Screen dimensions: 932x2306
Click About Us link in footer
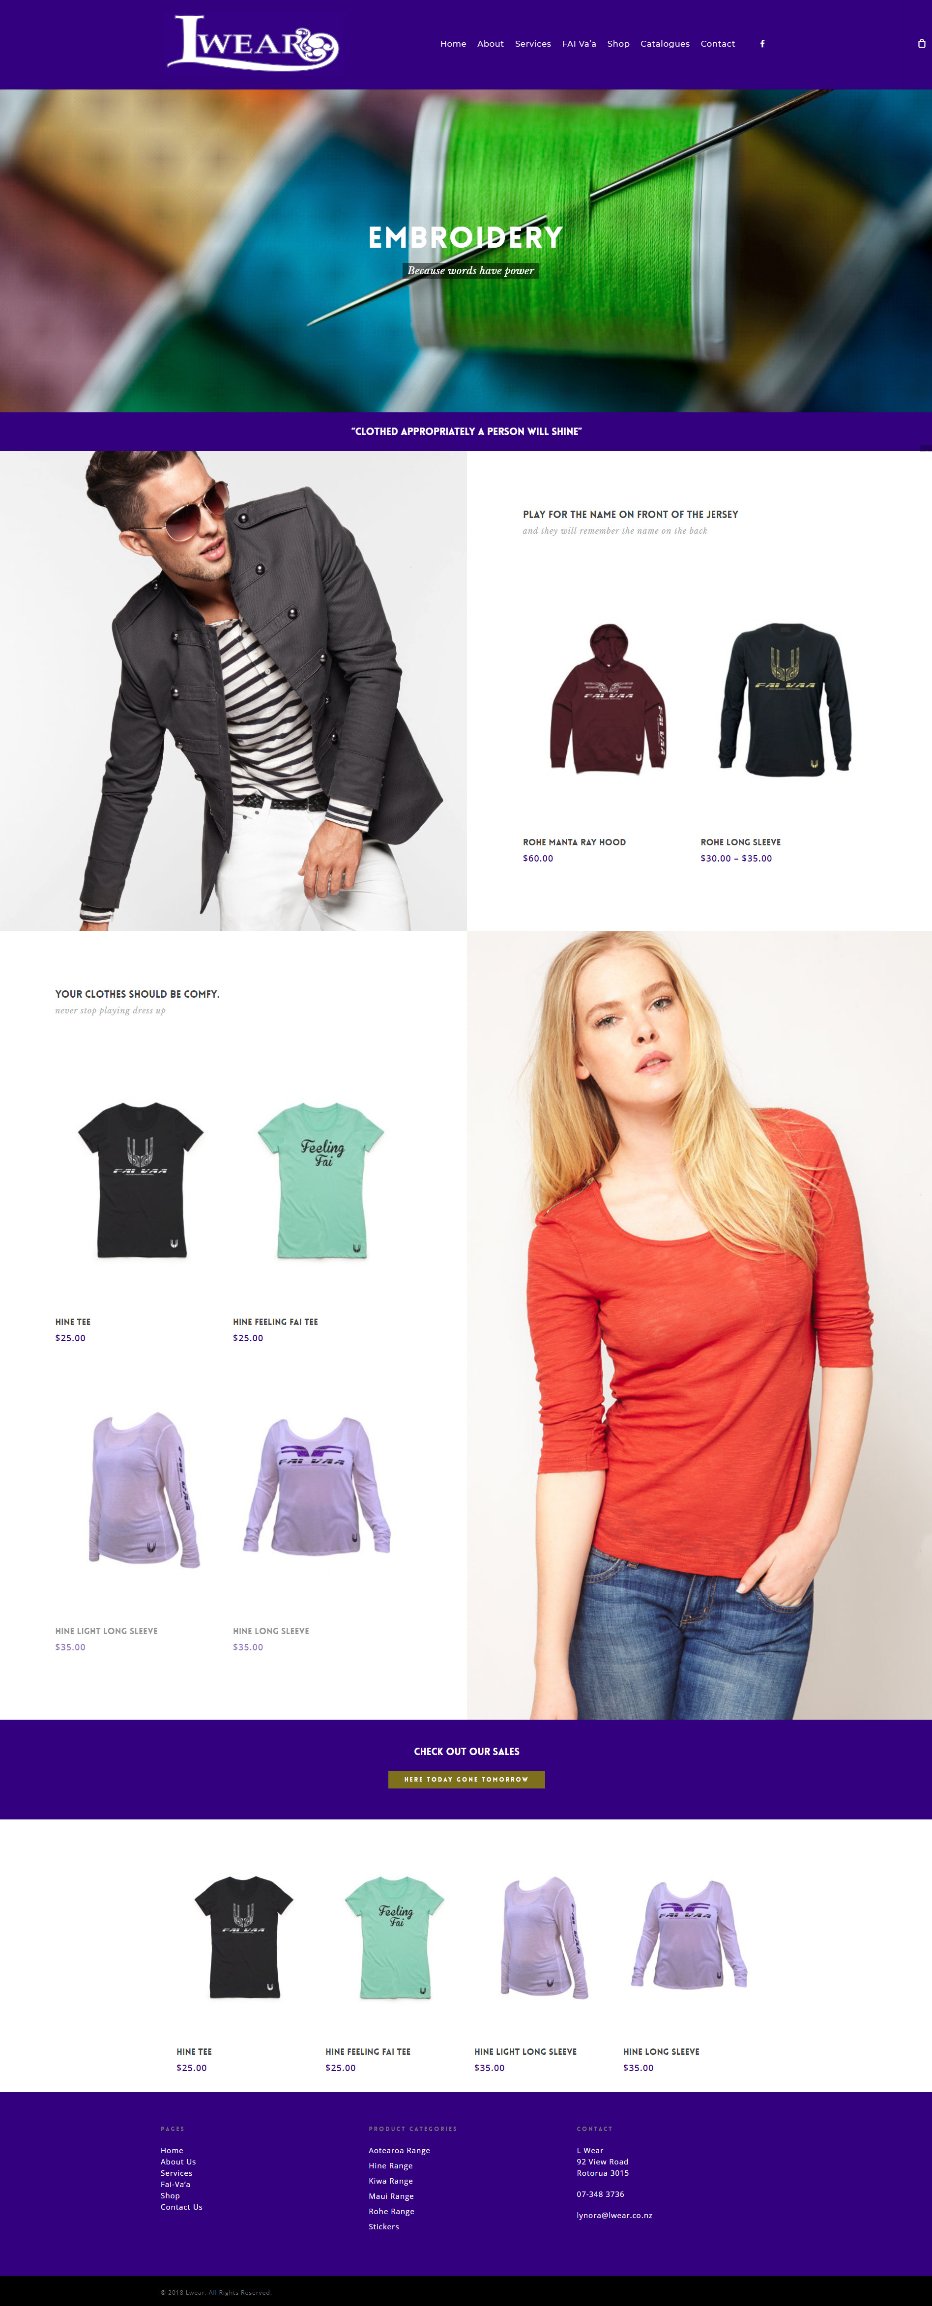tap(178, 2162)
